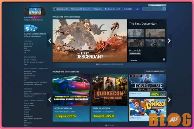
Task: Browse the Accès anticipé genre
Action: point(29,105)
